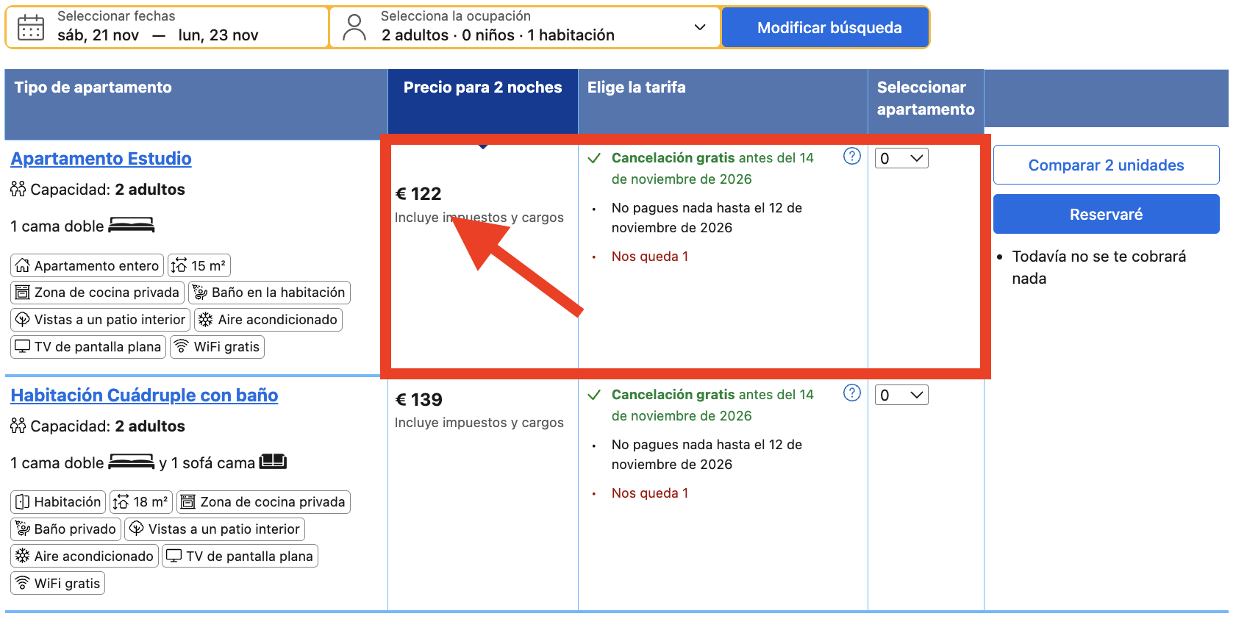The width and height of the screenshot is (1247, 619).
Task: Click the sofa bed icon for Habitación Cuádruple
Action: point(273,461)
